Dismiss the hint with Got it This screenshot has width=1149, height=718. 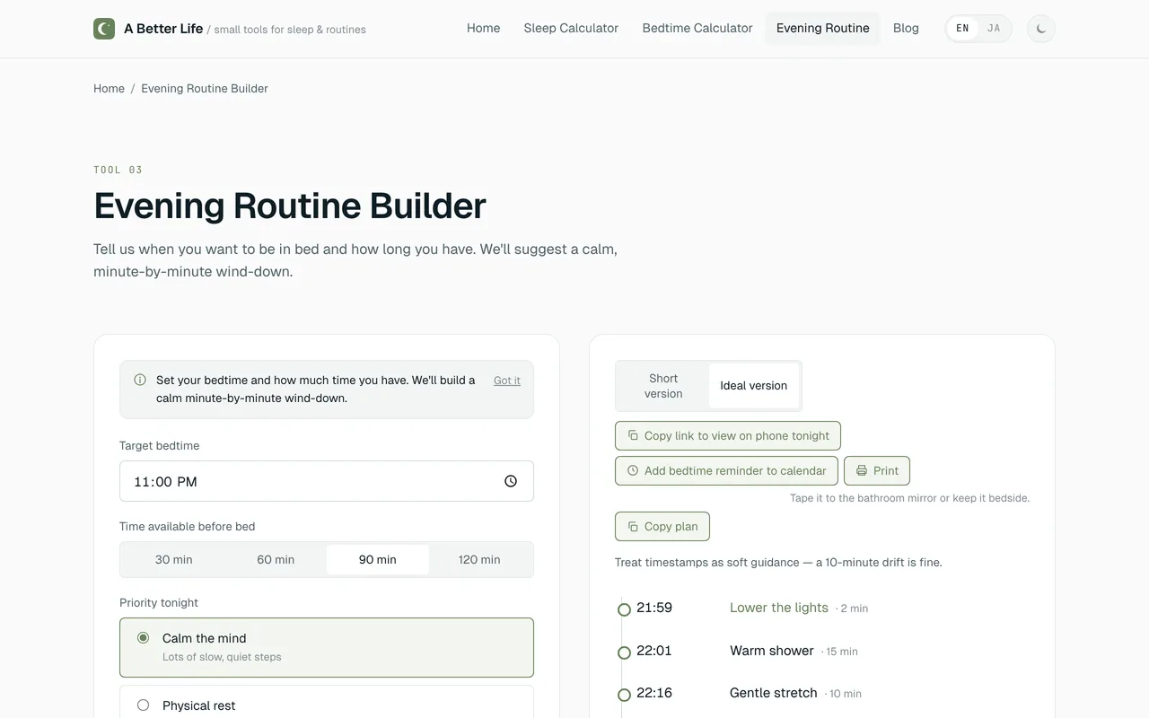[507, 381]
